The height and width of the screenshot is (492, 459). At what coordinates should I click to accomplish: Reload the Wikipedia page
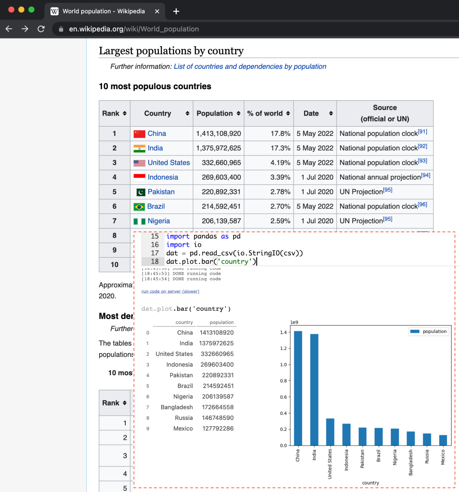[x=41, y=29]
